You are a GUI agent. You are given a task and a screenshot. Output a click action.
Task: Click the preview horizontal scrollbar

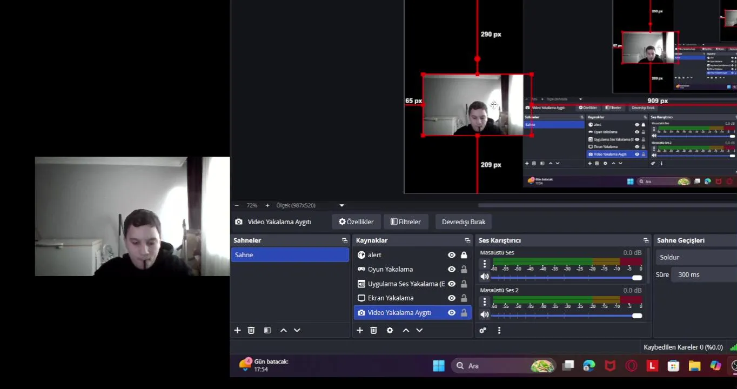pyautogui.click(x=607, y=205)
